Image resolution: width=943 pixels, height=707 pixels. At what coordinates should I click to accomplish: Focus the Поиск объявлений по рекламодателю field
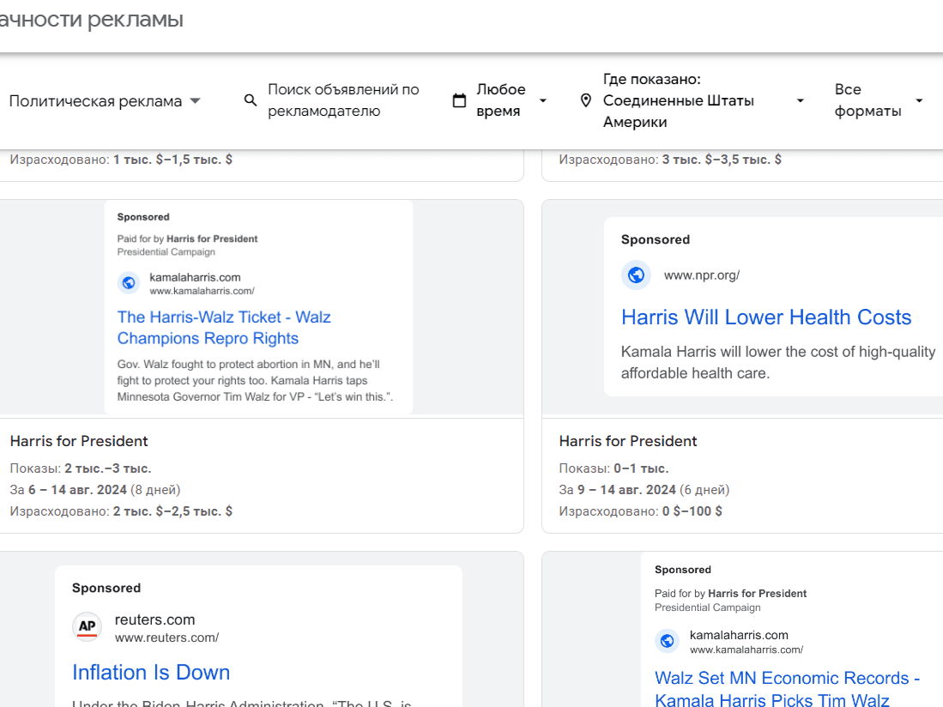tap(343, 100)
